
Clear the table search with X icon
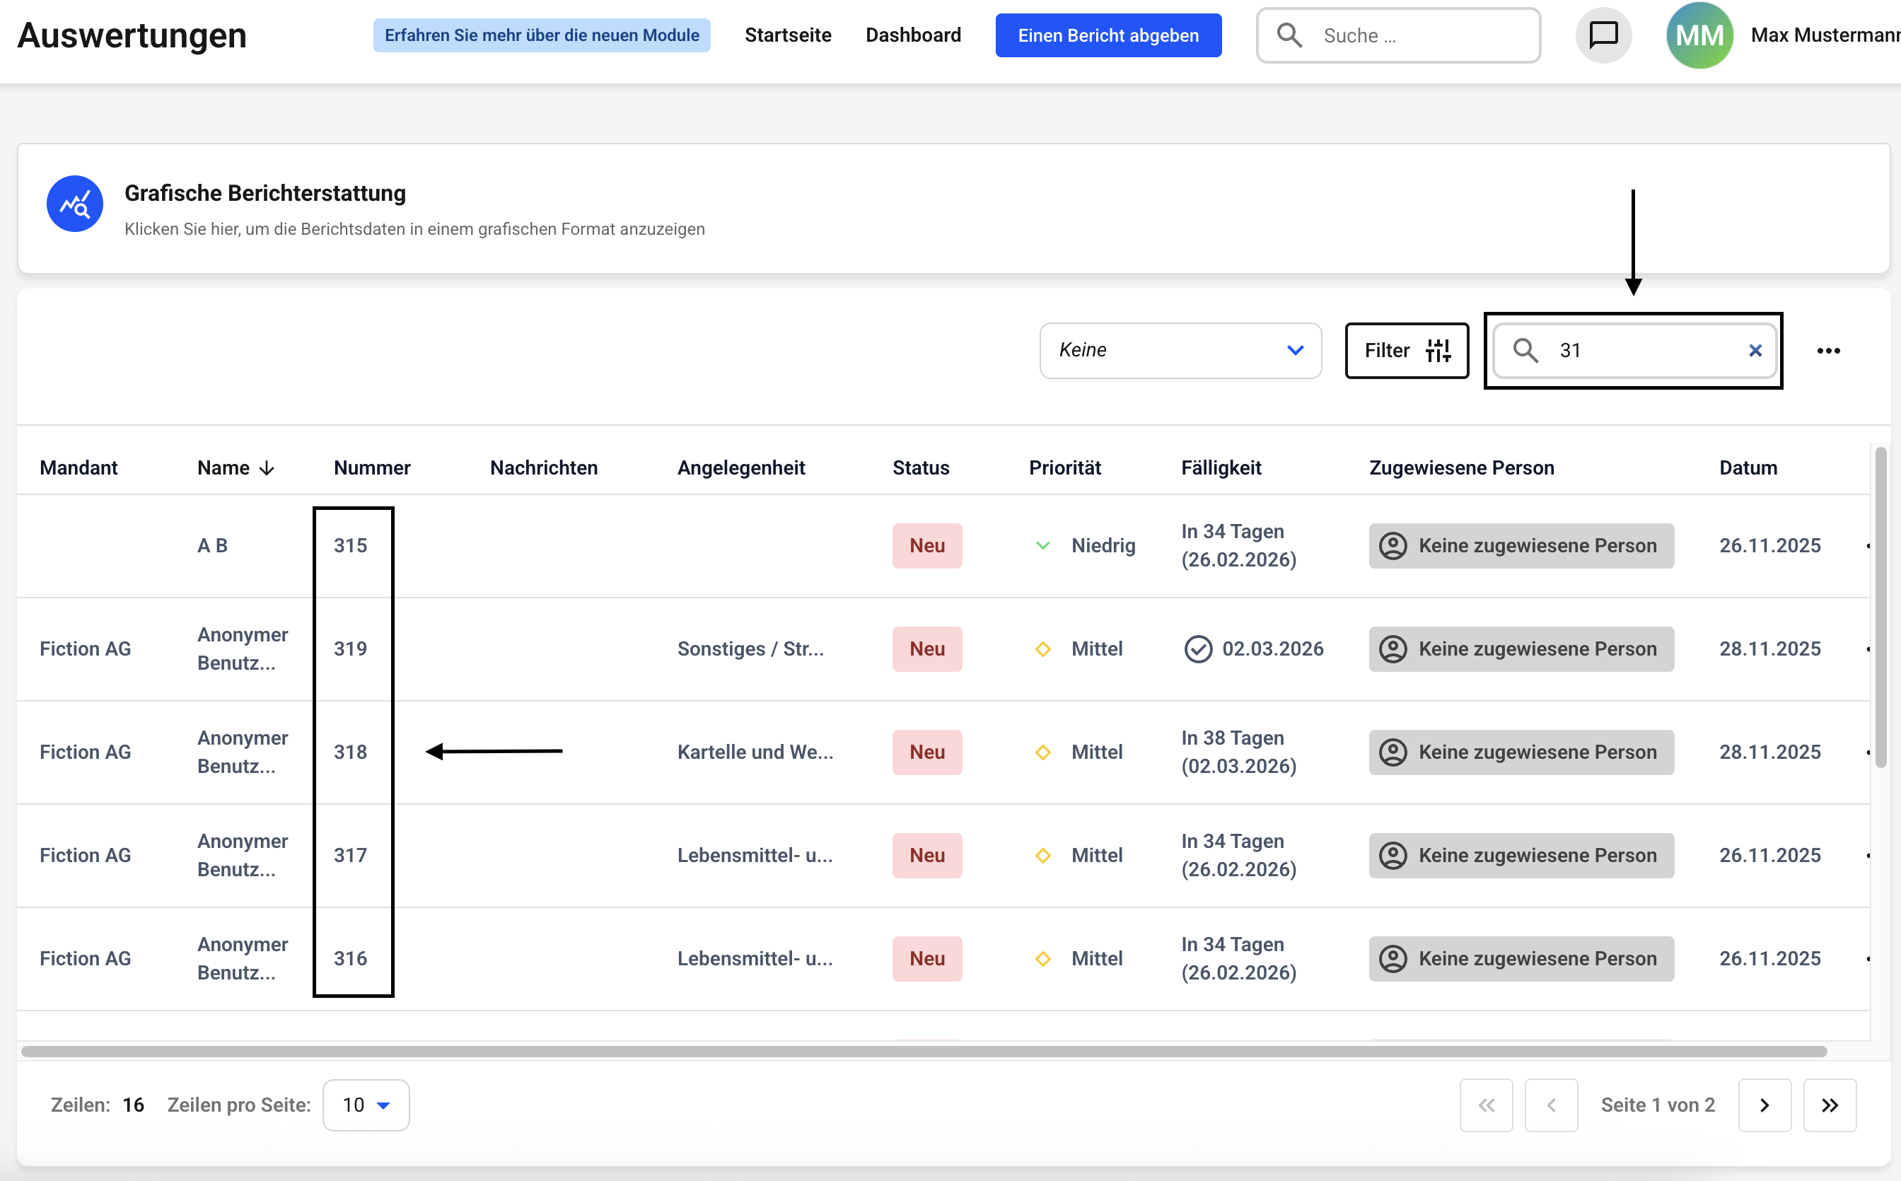[1755, 351]
